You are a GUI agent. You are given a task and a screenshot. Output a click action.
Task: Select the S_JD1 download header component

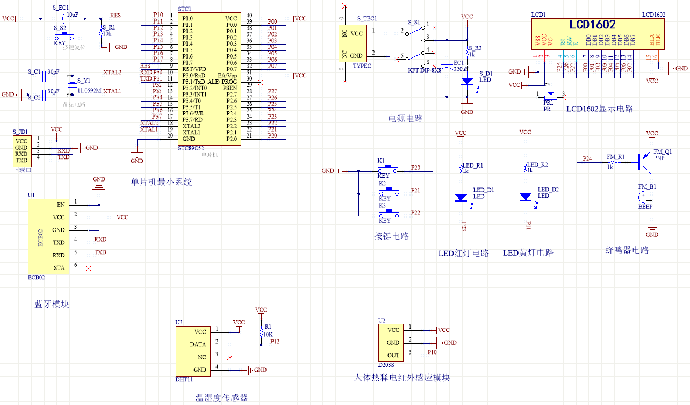pyautogui.click(x=22, y=150)
